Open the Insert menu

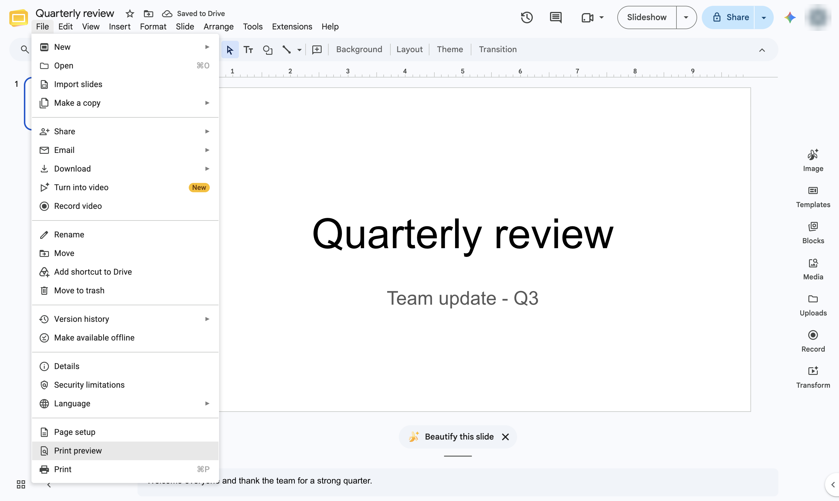(x=119, y=27)
